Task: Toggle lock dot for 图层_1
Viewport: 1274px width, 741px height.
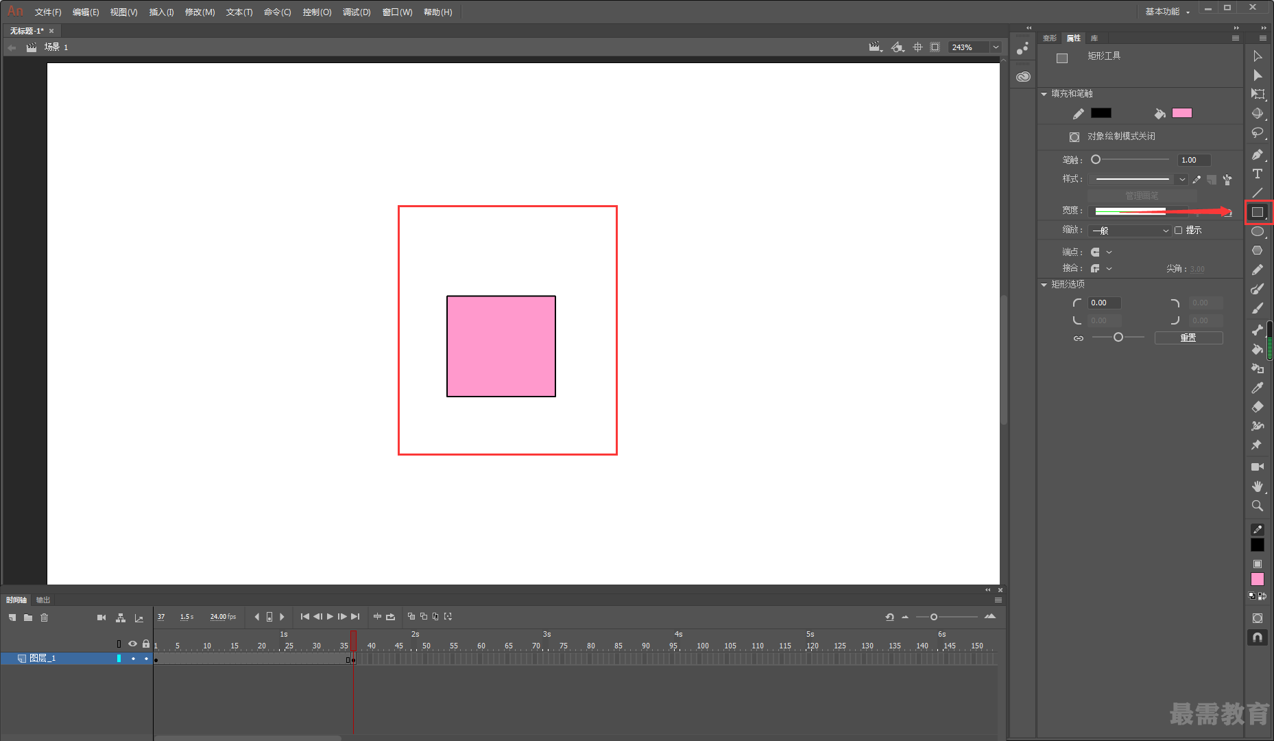Action: [146, 659]
